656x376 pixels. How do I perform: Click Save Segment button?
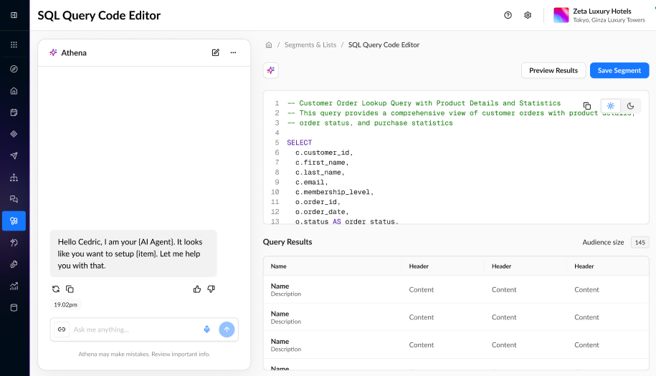(619, 70)
